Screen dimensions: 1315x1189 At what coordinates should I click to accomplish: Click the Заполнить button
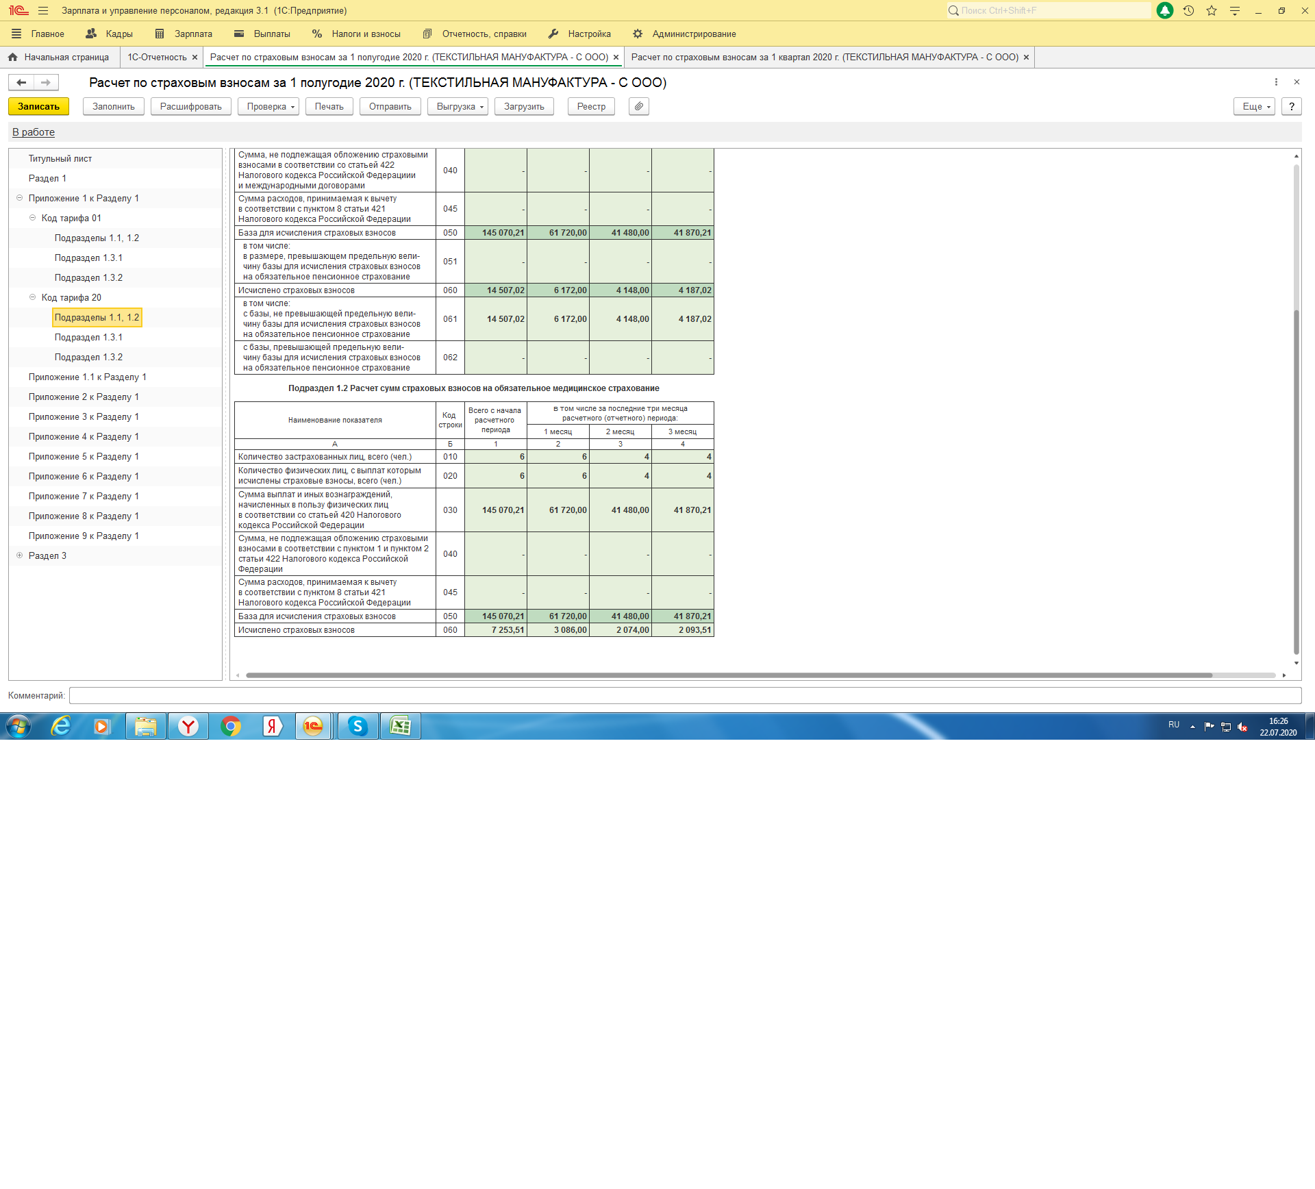[114, 107]
